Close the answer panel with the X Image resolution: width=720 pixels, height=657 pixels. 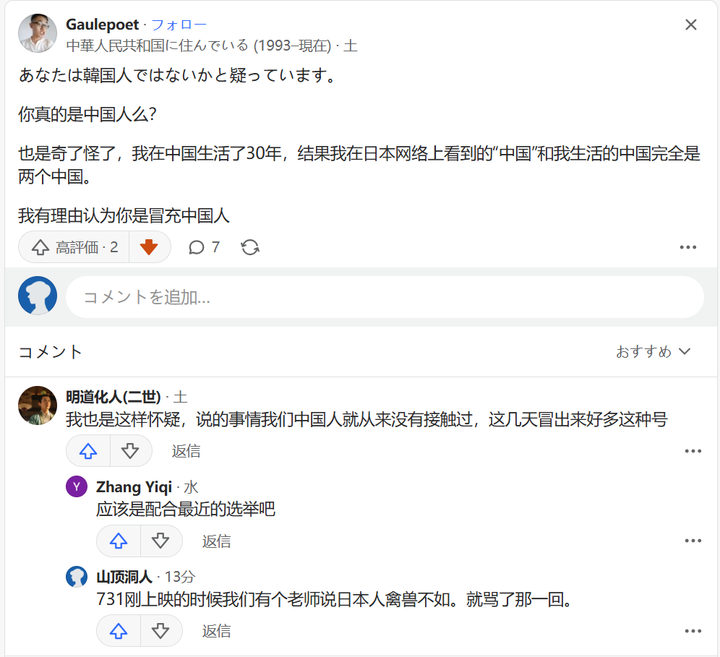(x=690, y=25)
